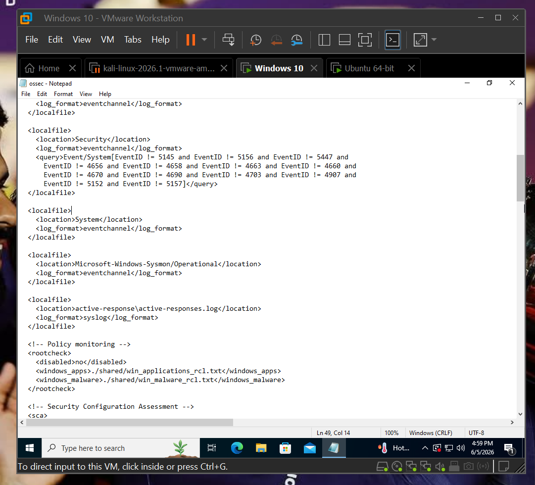Take a snapshot of this virtual machine

point(255,40)
